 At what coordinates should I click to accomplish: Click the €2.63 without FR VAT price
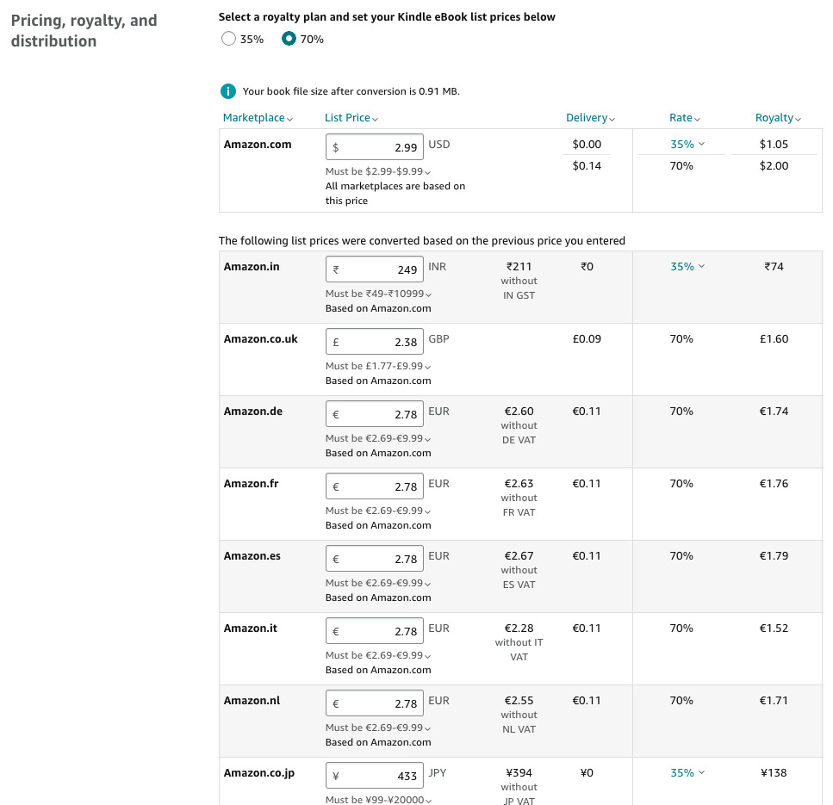[519, 498]
